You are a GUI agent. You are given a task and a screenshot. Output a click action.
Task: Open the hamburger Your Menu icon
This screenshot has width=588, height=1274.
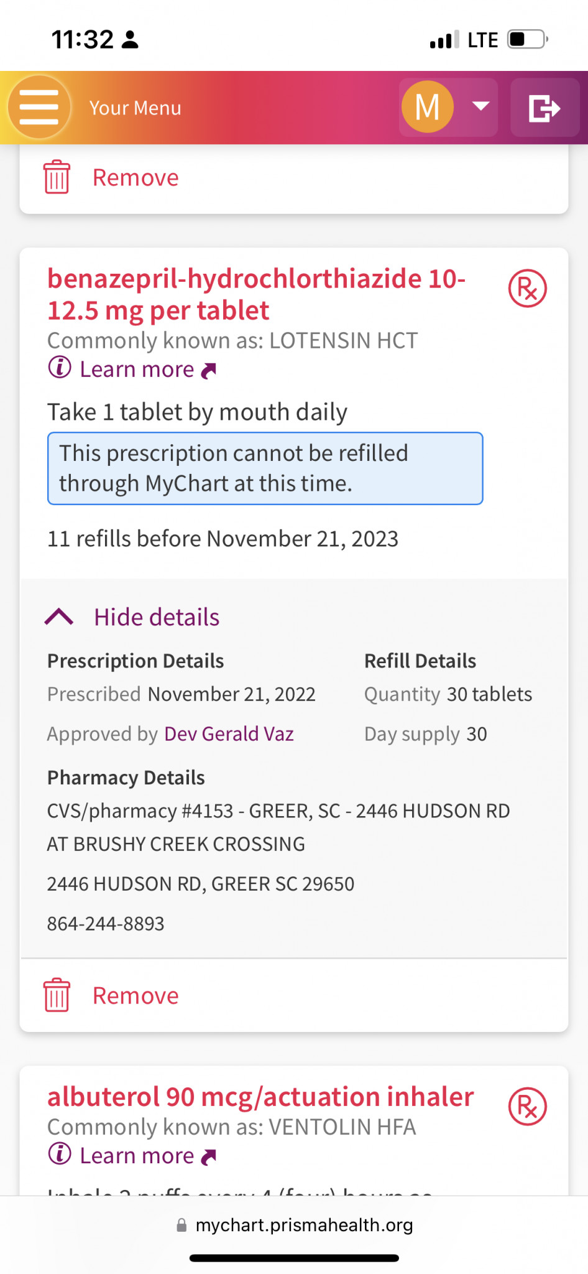(x=39, y=108)
